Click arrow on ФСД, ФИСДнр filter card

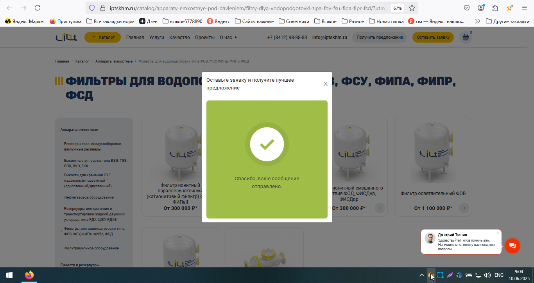[380, 208]
